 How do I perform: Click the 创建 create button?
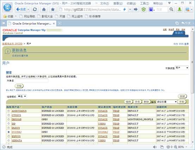click(x=182, y=96)
